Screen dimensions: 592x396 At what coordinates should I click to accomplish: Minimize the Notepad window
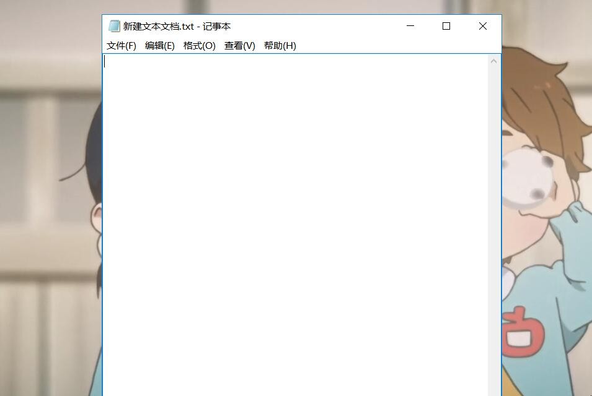tap(410, 26)
